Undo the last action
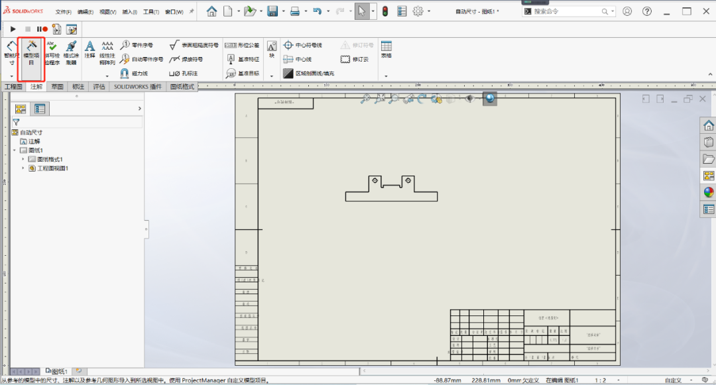 318,11
